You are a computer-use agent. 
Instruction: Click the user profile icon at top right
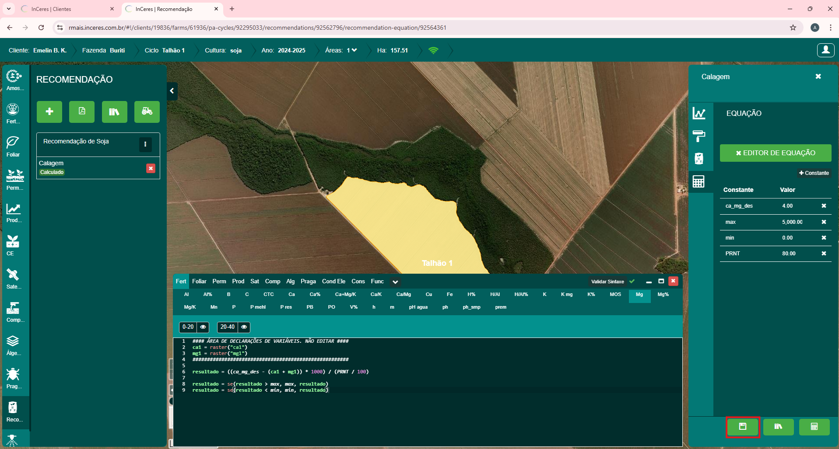pos(825,50)
